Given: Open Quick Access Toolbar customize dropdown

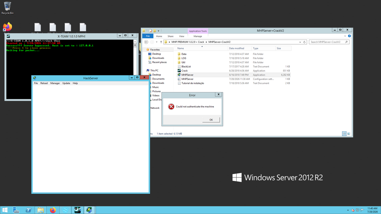Looking at the screenshot, I should [x=159, y=30].
